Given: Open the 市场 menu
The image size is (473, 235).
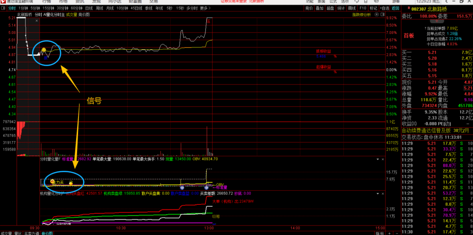Looking at the screenshot, I should coord(63,1).
